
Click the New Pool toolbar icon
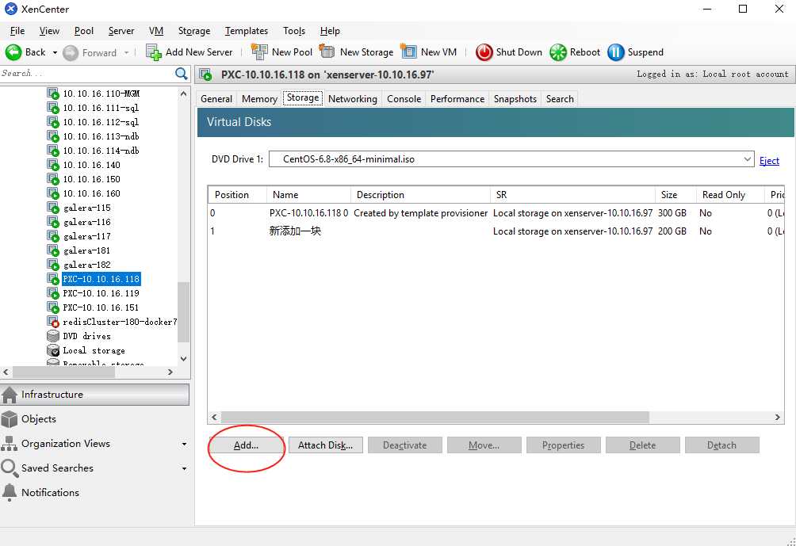(259, 52)
